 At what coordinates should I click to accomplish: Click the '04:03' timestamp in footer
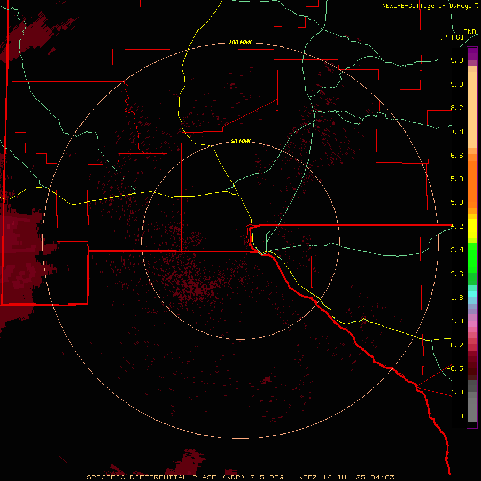click(x=382, y=477)
